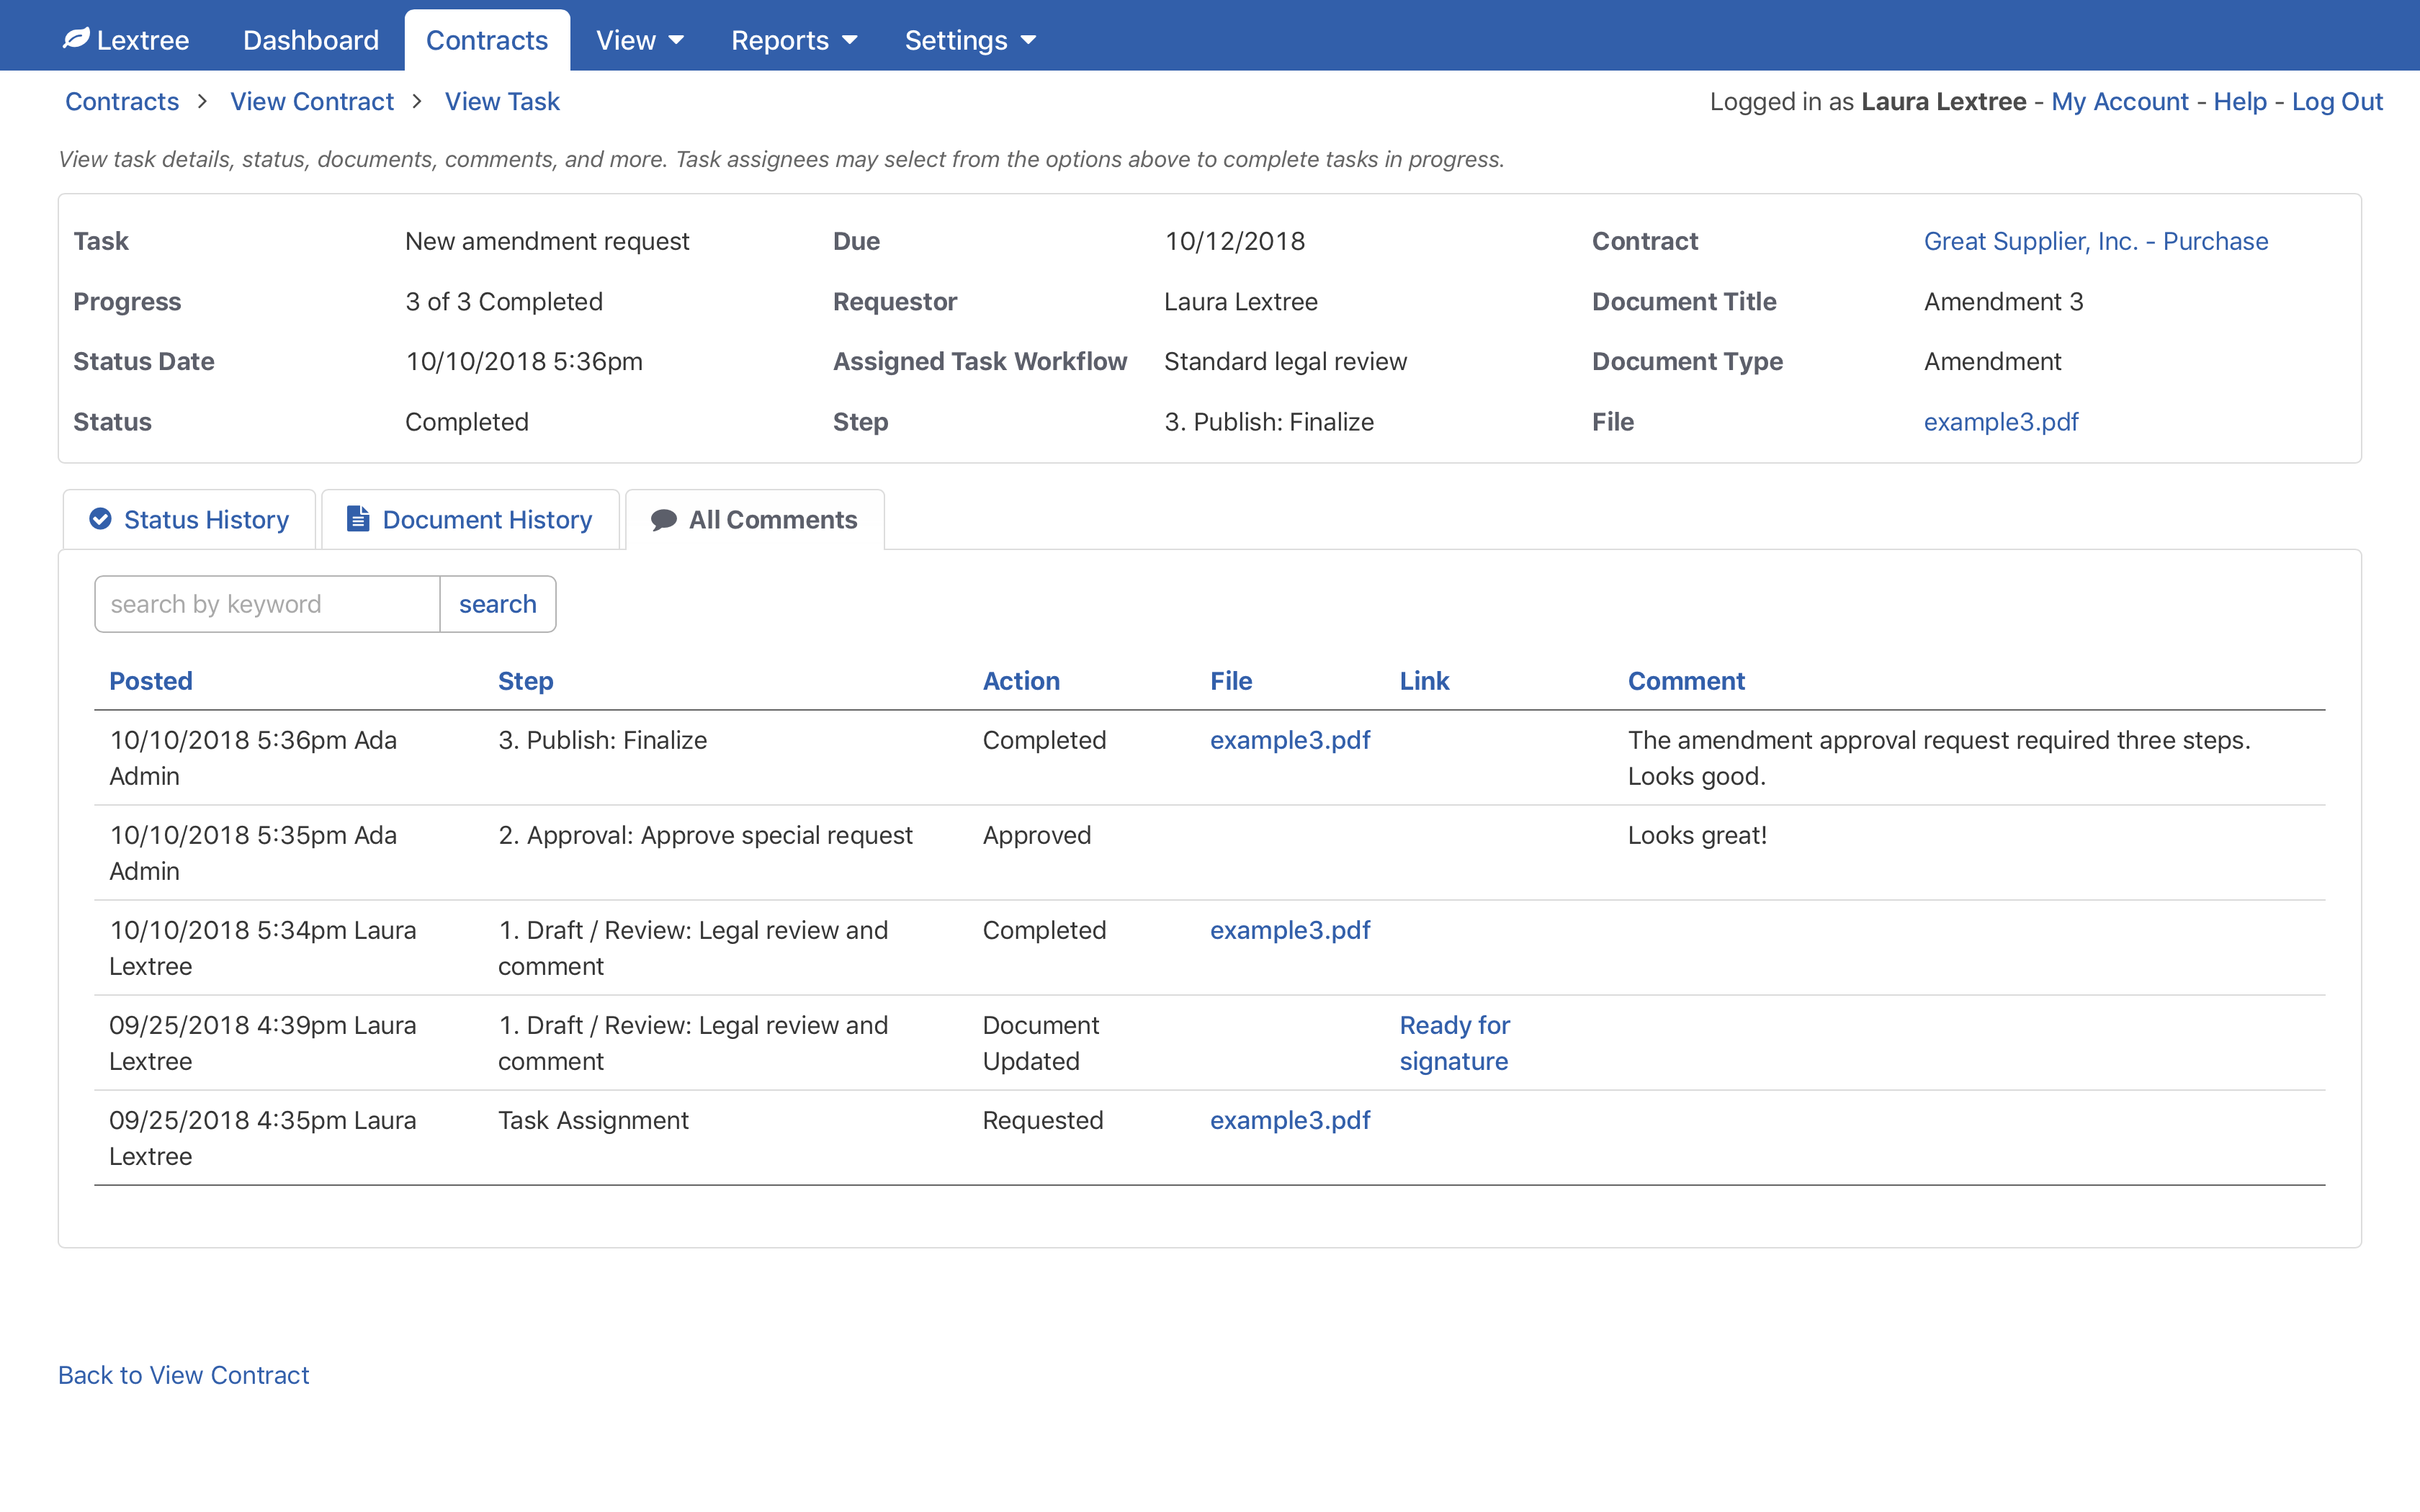The height and width of the screenshot is (1512, 2420).
Task: Click the Lextree leaf logo icon
Action: pyautogui.click(x=76, y=39)
